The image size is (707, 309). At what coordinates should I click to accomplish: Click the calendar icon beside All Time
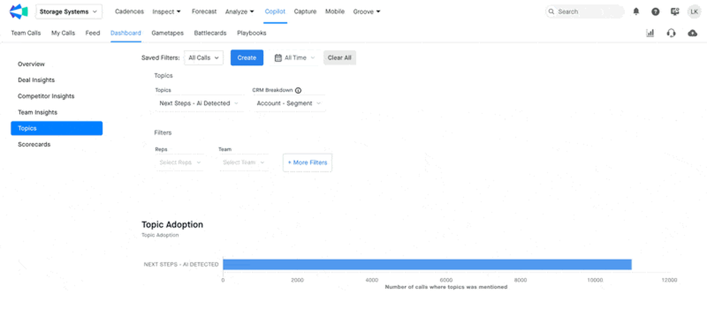click(278, 58)
